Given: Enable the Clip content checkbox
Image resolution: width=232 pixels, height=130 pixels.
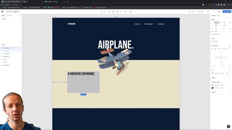Looking at the screenshot, I should (x=212, y=34).
